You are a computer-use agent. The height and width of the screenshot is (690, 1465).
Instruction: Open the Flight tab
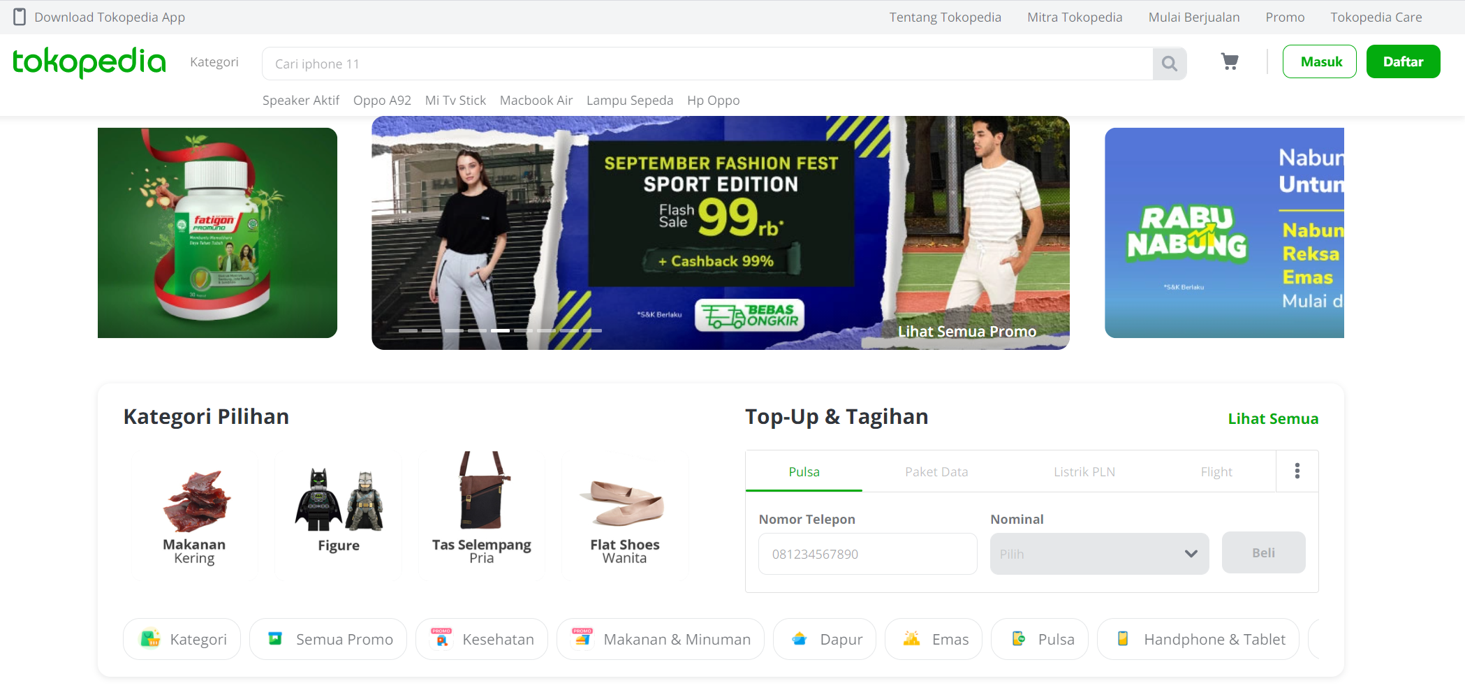(1216, 471)
